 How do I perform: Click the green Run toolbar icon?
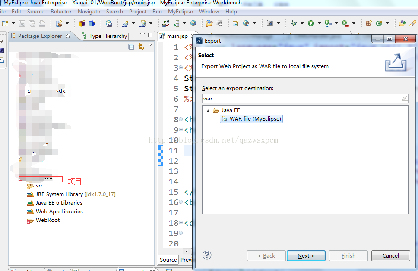tap(311, 23)
